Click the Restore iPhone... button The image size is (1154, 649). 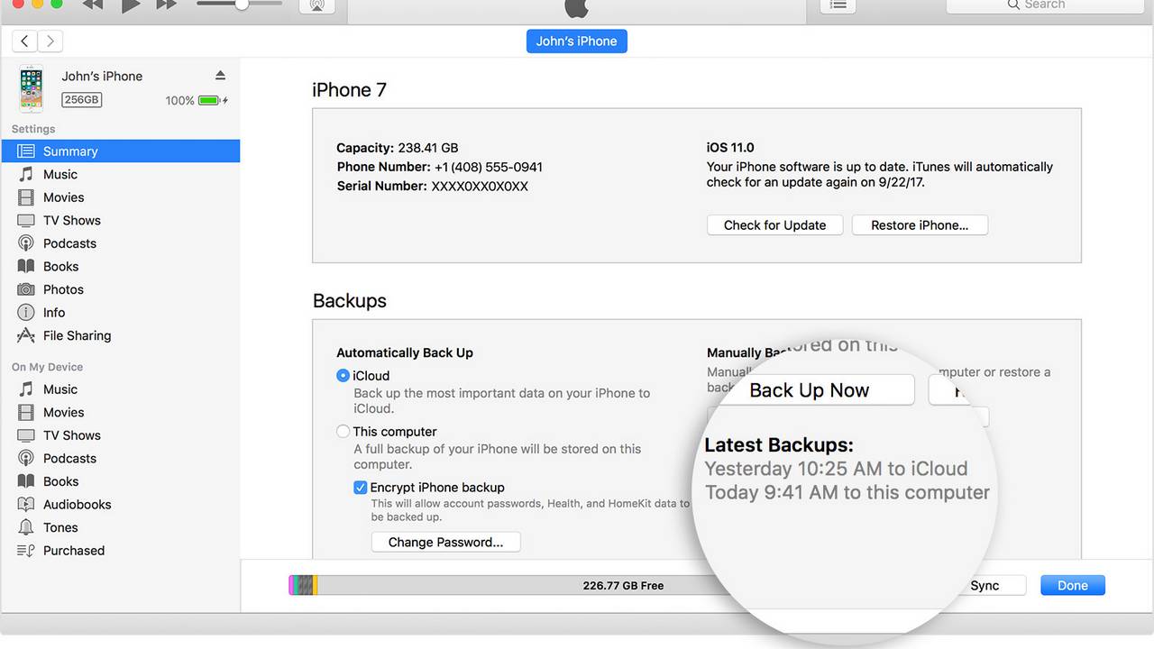[920, 225]
